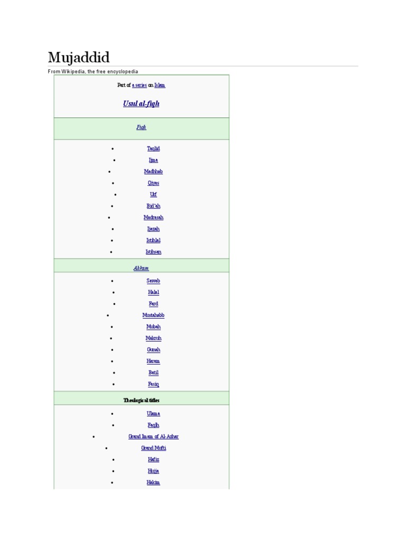Open the Usul al-fiqh link
This screenshot has height=541, width=406.
tap(141, 104)
